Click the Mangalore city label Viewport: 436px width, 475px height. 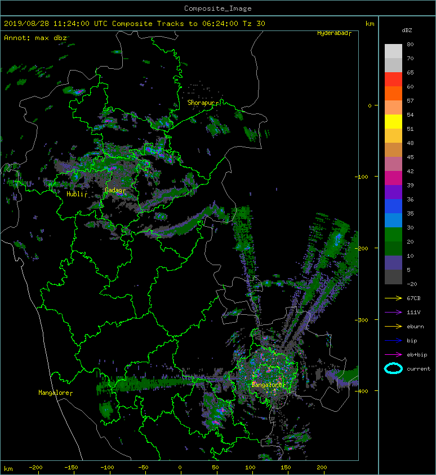click(x=55, y=393)
